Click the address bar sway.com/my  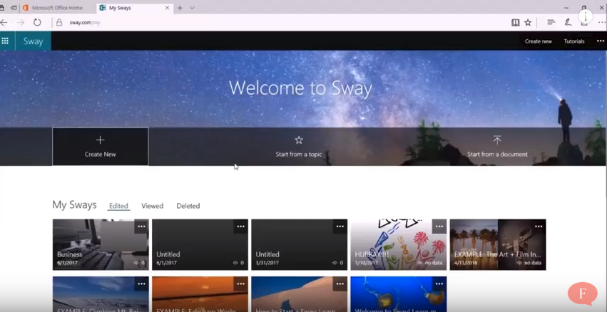click(85, 22)
